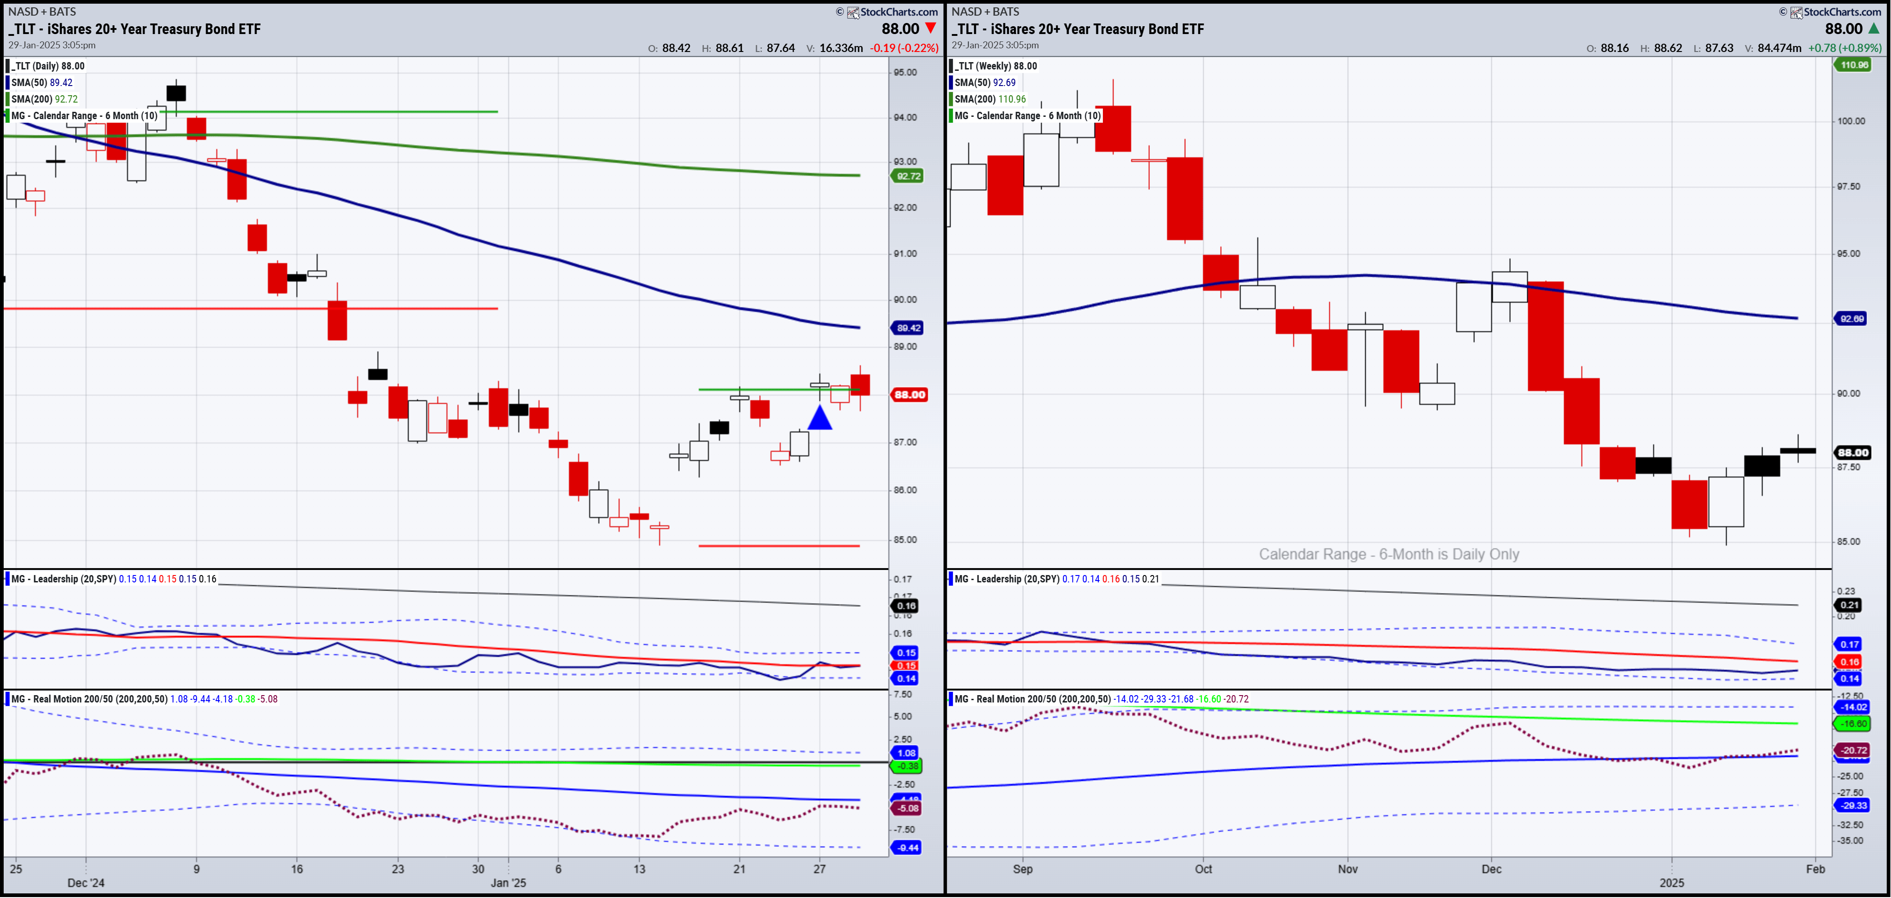Click the red 88.00 price tag on daily axis
Viewport: 1891px width, 898px height.
[909, 395]
